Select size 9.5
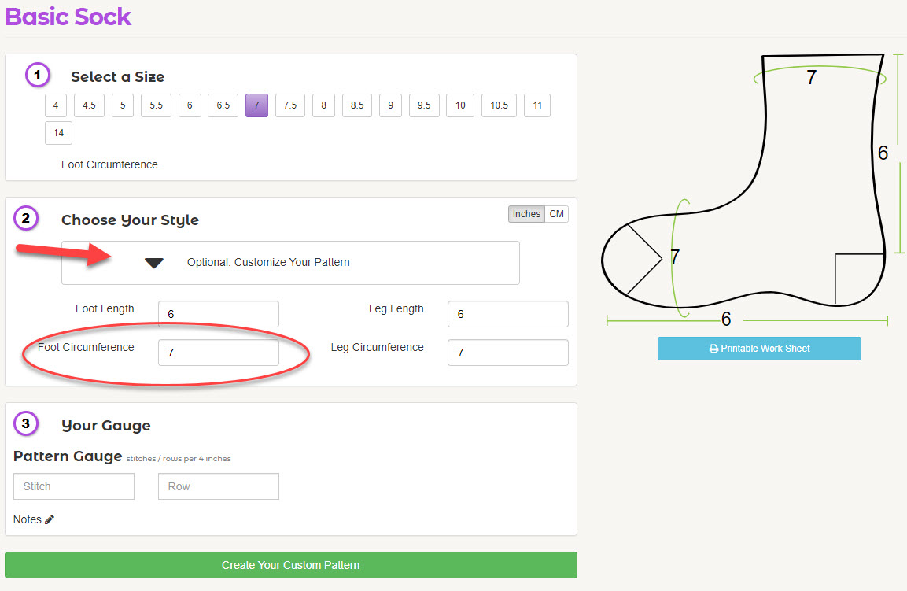Screen dimensions: 907x591 (424, 105)
